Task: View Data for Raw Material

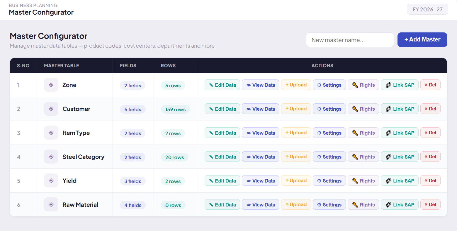Action: [x=261, y=205]
